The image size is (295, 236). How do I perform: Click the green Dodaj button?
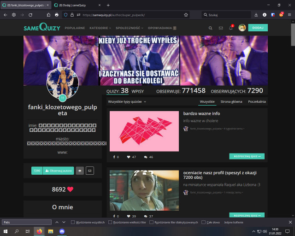(258, 28)
